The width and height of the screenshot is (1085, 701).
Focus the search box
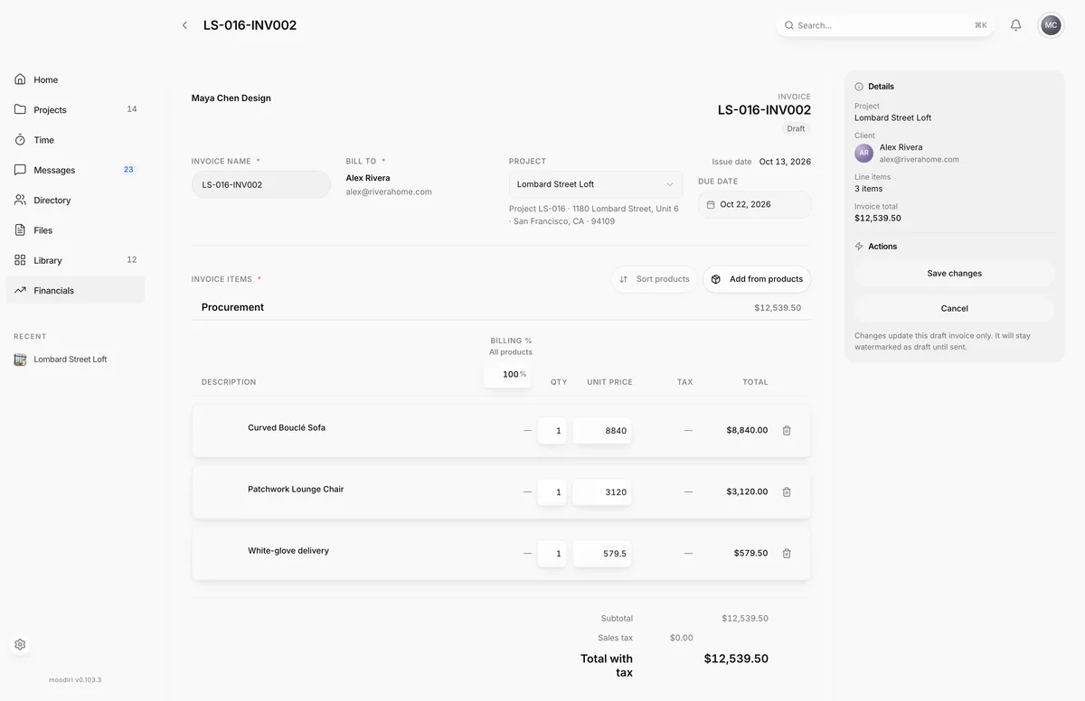point(884,25)
